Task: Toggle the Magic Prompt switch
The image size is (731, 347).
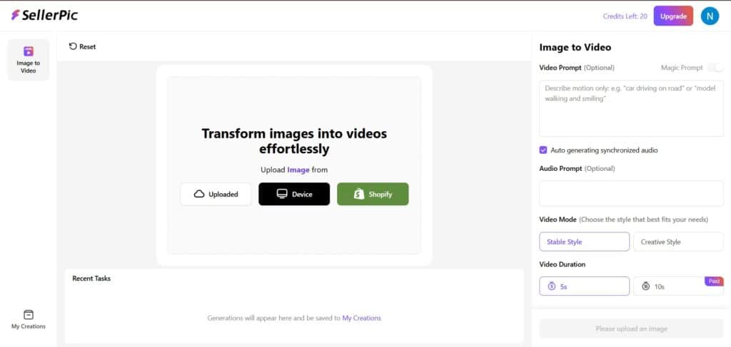Action: pos(715,68)
